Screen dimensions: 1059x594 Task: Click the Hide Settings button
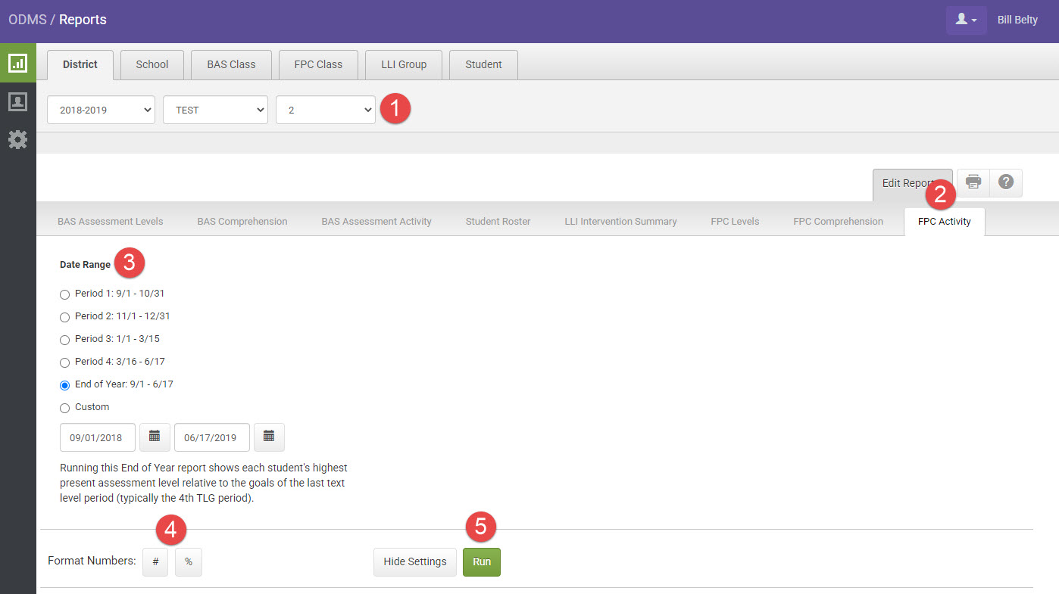click(x=414, y=561)
